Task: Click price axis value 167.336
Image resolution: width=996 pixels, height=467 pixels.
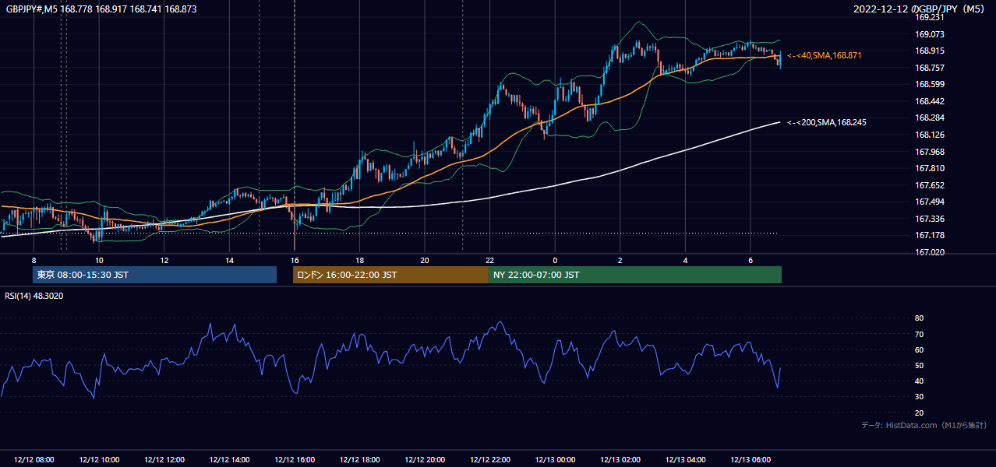Action: [x=929, y=219]
